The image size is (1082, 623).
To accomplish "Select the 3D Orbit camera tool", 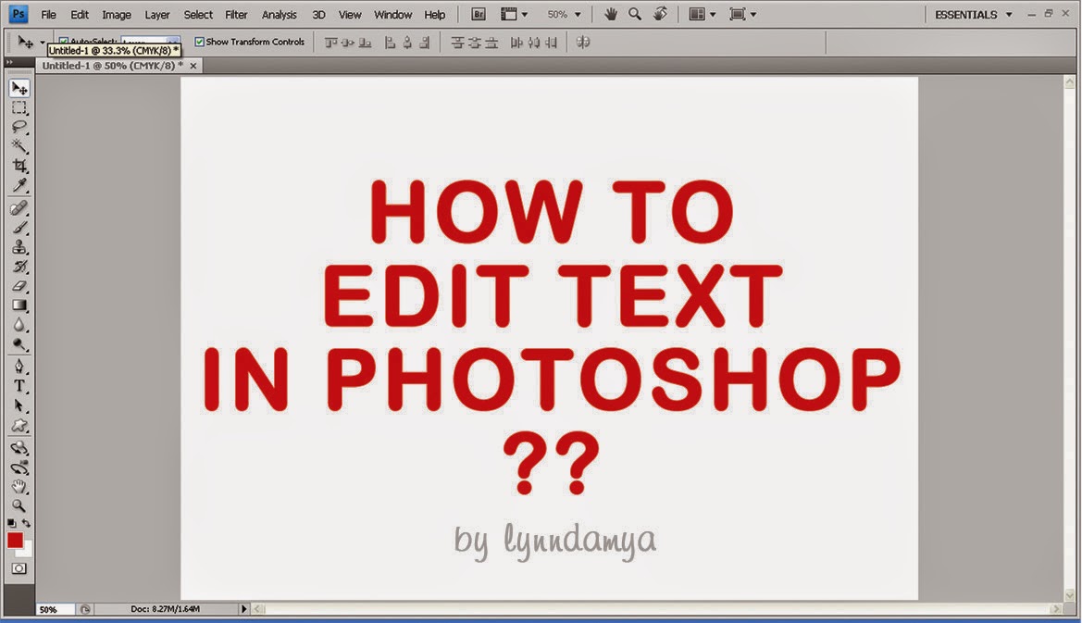I will (19, 467).
